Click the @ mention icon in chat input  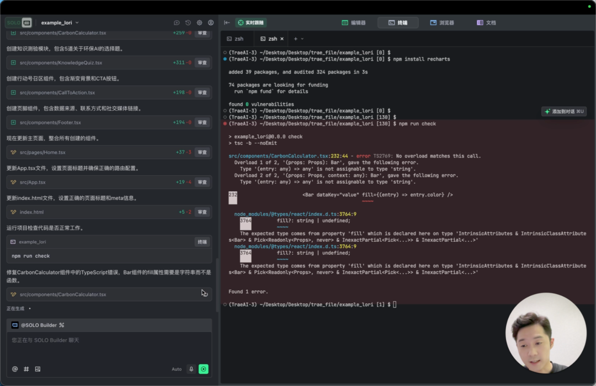pyautogui.click(x=15, y=369)
